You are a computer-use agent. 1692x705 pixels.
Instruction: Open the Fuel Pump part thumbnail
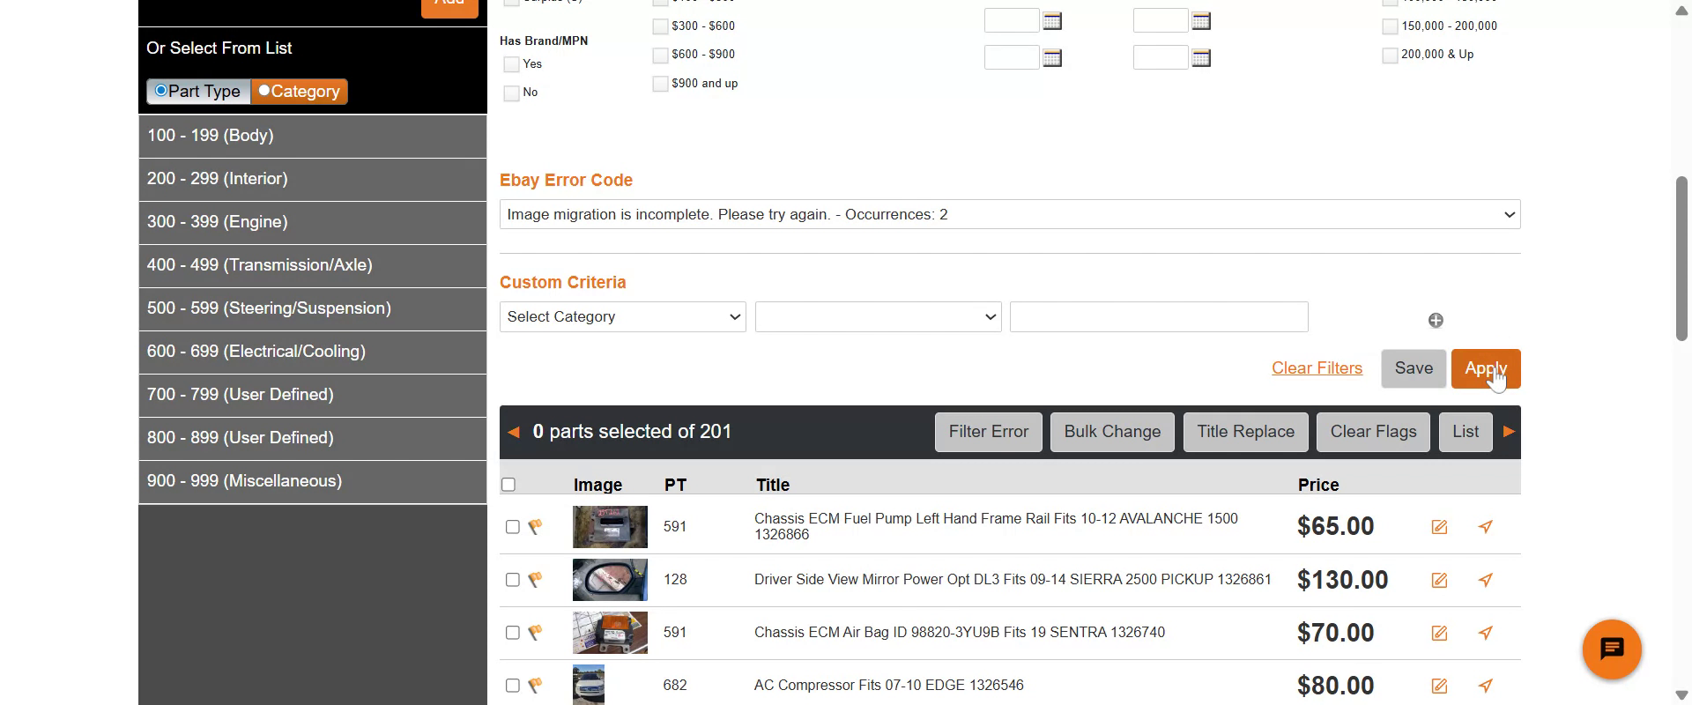pyautogui.click(x=610, y=527)
